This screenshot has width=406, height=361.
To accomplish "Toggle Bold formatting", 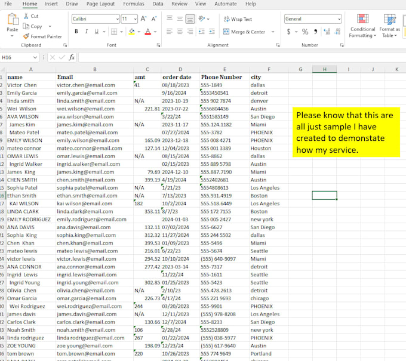I will [x=76, y=32].
